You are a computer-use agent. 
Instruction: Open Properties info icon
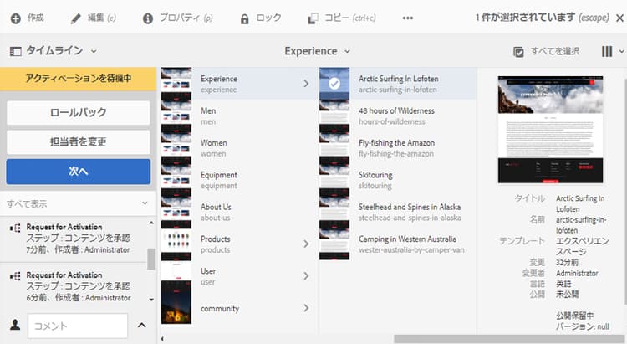[148, 18]
